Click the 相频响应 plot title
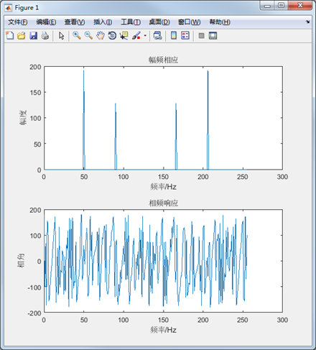This screenshot has width=316, height=350. pos(163,203)
